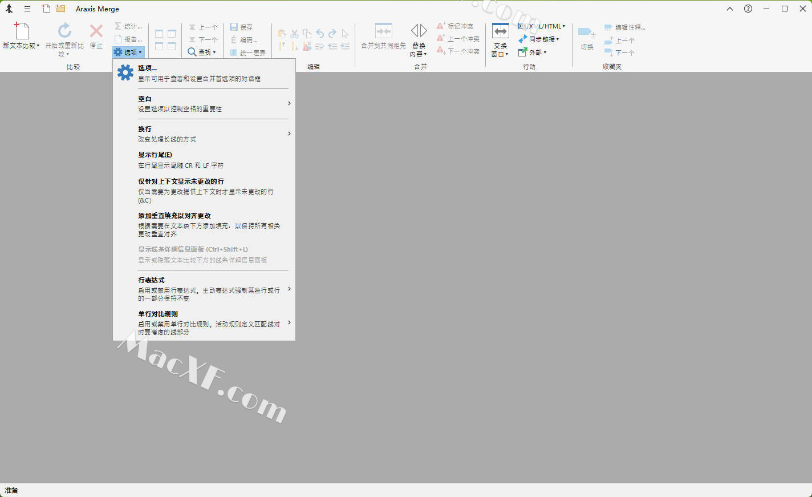
Task: Collapse the 选项 dropdown button in ribbon
Action: [128, 52]
